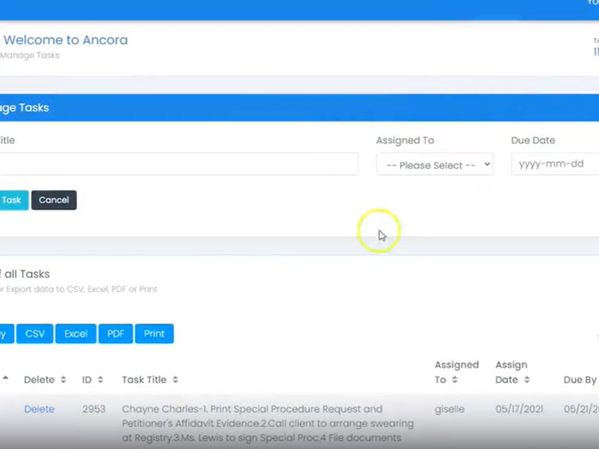Export the task list to CSV

pos(34,333)
